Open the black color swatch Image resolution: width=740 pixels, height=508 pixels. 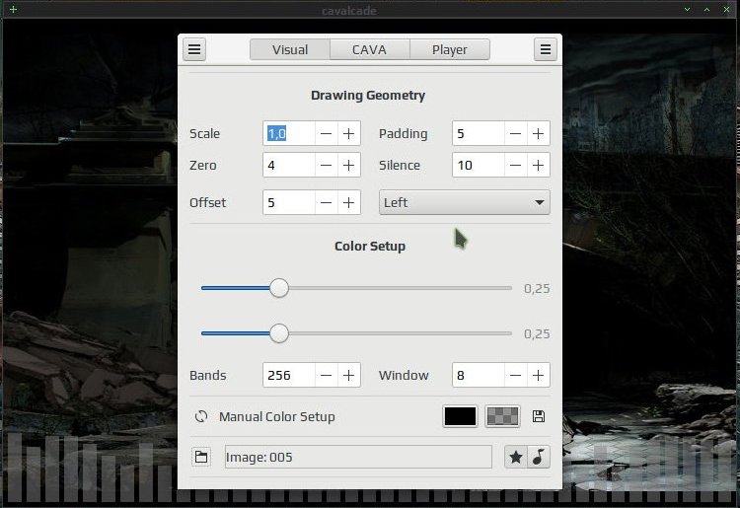coord(460,416)
